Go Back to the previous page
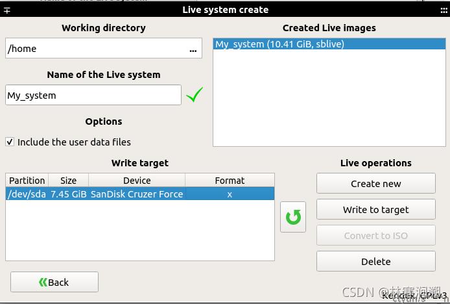This screenshot has height=304, width=450. [54, 282]
